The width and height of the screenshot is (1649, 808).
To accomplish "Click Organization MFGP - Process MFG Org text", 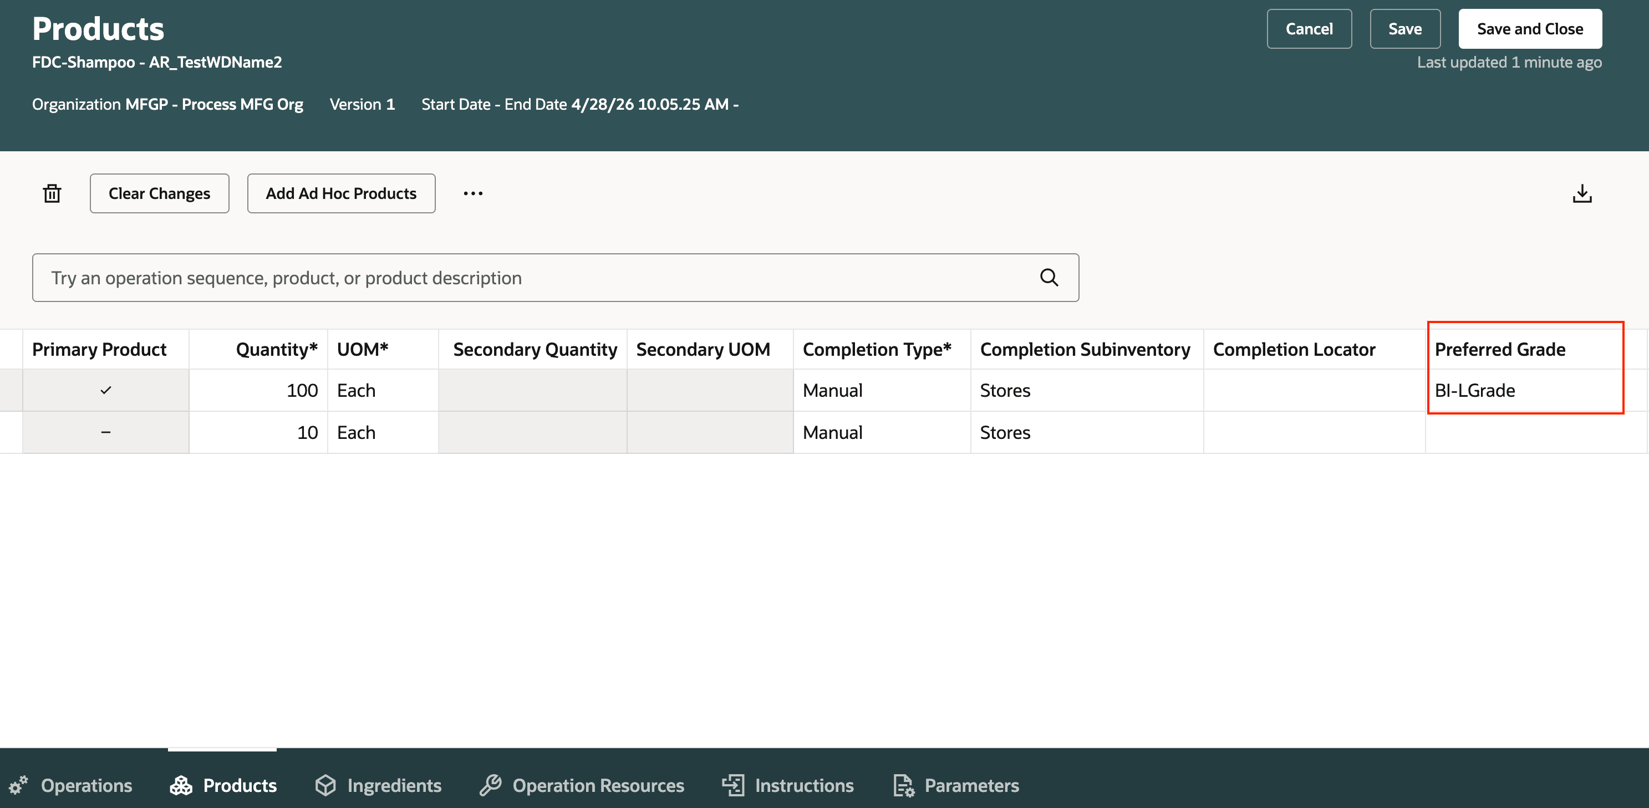I will coord(167,104).
